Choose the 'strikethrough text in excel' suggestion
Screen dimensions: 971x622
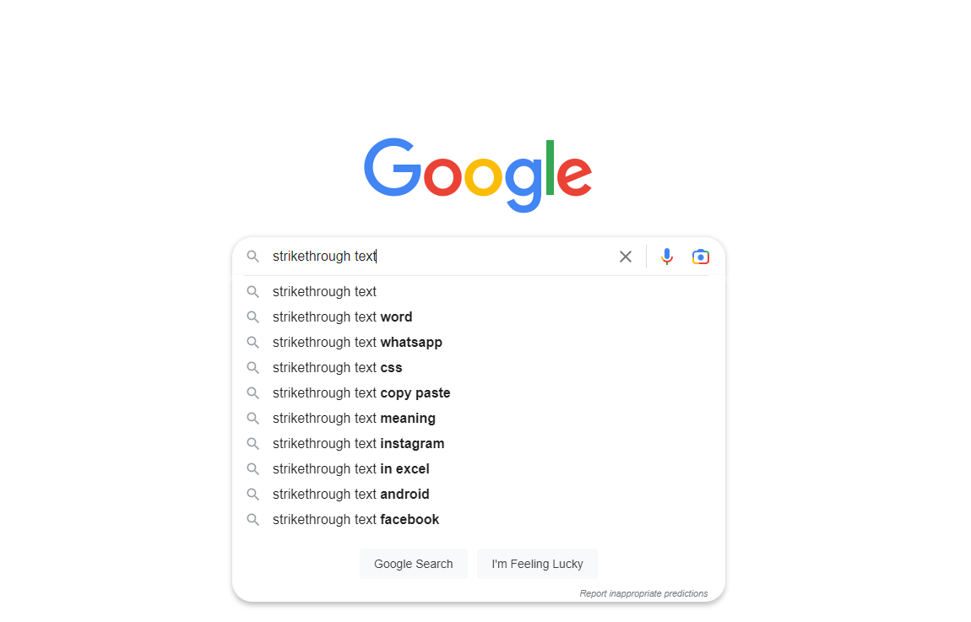(x=478, y=469)
